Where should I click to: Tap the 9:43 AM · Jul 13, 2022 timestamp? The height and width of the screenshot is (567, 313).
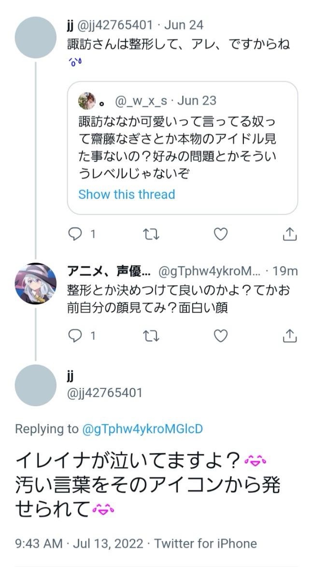point(79,543)
